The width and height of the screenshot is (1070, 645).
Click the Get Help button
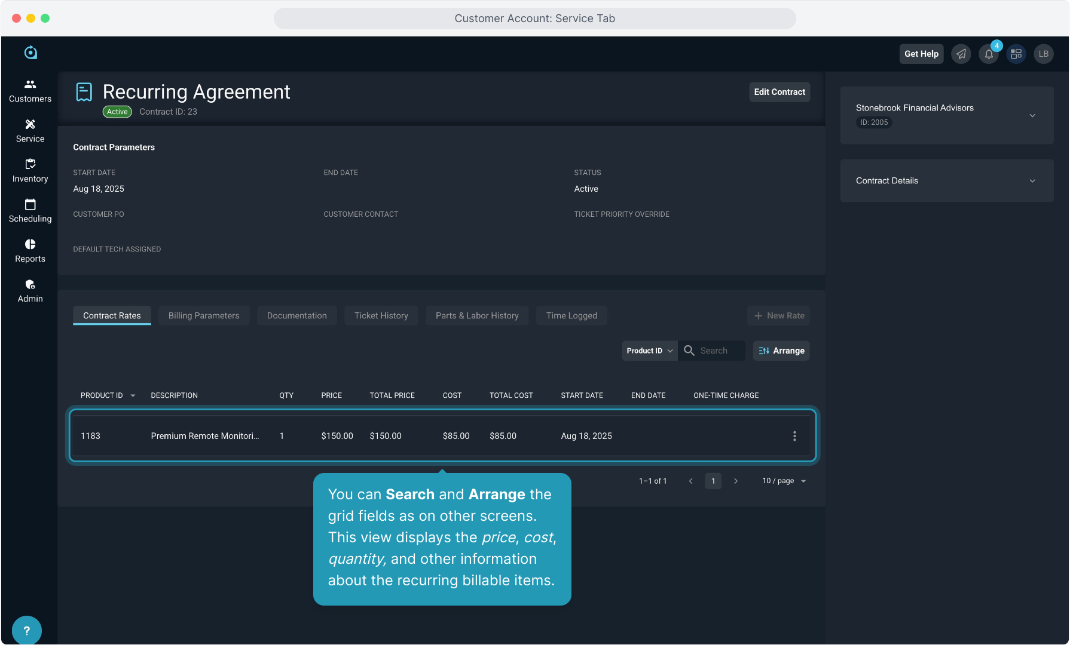pyautogui.click(x=921, y=54)
